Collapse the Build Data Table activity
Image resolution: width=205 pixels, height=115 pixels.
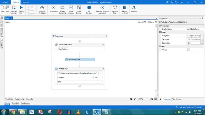[x=103, y=45]
